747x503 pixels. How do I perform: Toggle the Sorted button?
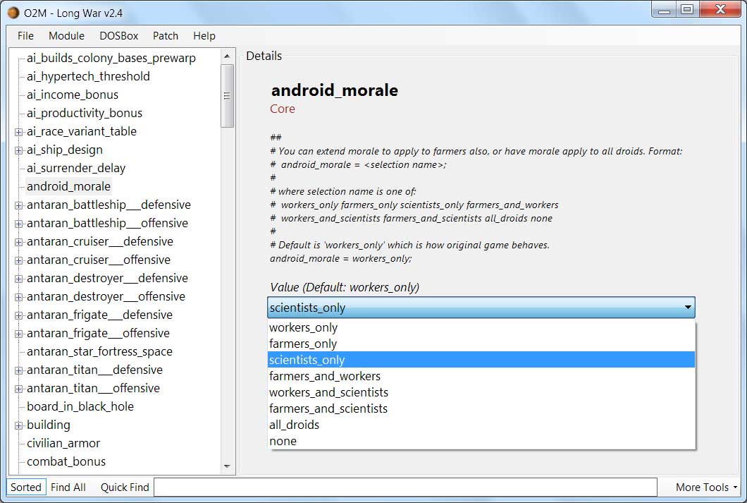click(26, 487)
